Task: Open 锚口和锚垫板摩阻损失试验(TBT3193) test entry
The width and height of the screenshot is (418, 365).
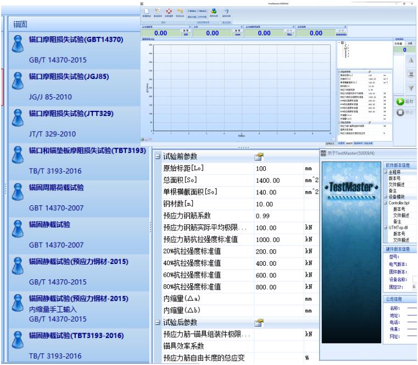Action: point(79,161)
